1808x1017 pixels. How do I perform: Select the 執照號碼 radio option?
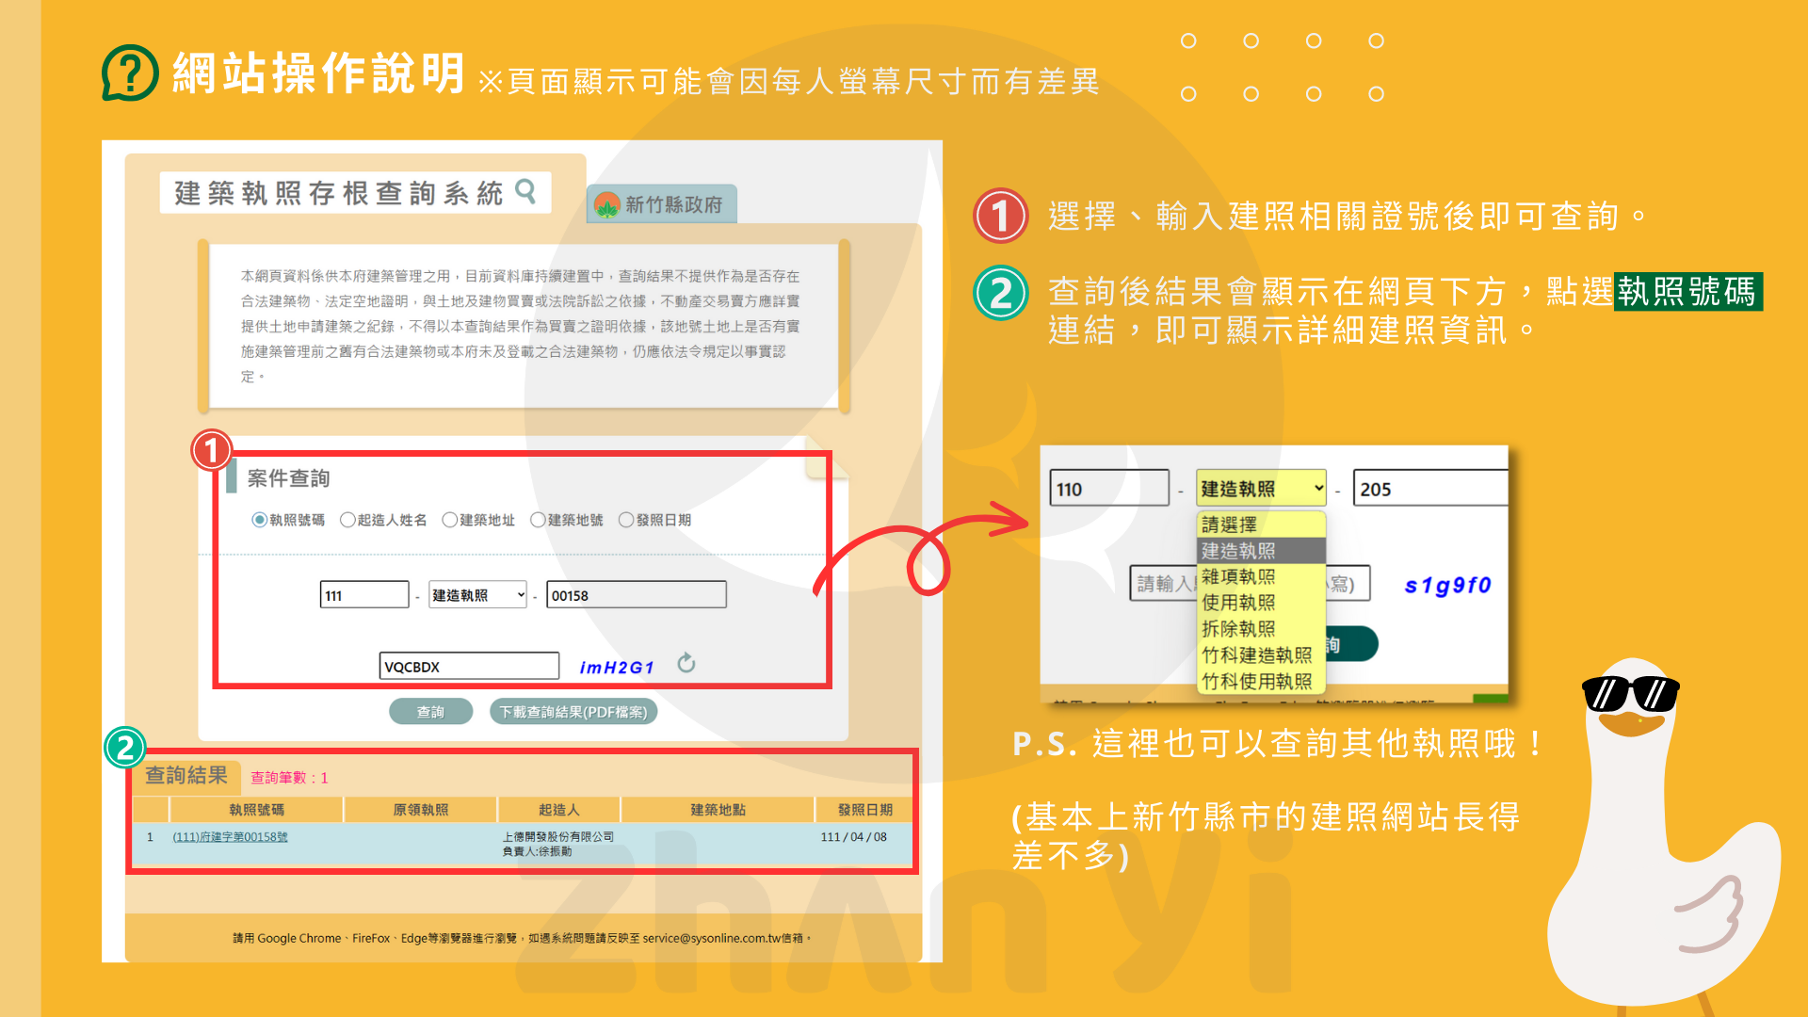259,520
